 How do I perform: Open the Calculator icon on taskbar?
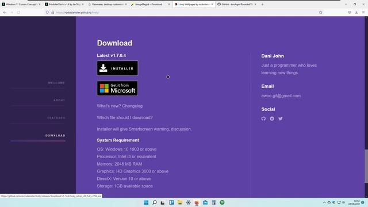pyautogui.click(x=213, y=202)
